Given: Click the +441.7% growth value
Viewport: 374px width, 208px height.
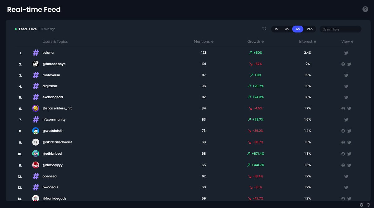Looking at the screenshot, I should pyautogui.click(x=258, y=165).
